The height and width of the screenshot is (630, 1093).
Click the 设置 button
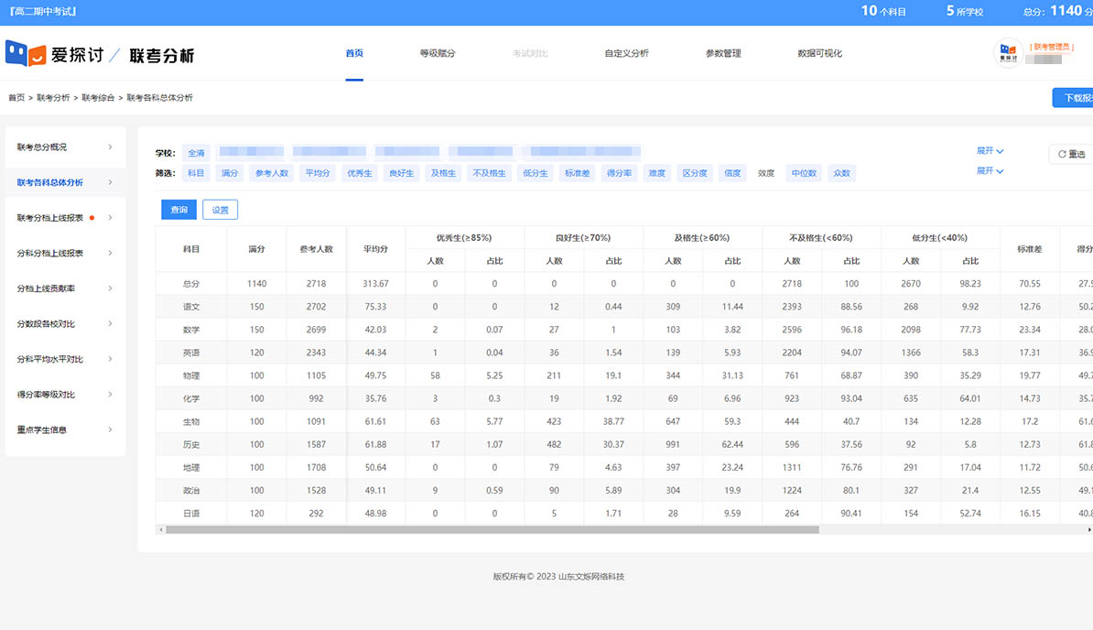[220, 210]
